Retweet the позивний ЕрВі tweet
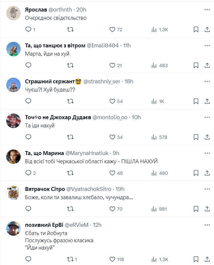The height and width of the screenshot is (265, 214). pyautogui.click(x=70, y=259)
